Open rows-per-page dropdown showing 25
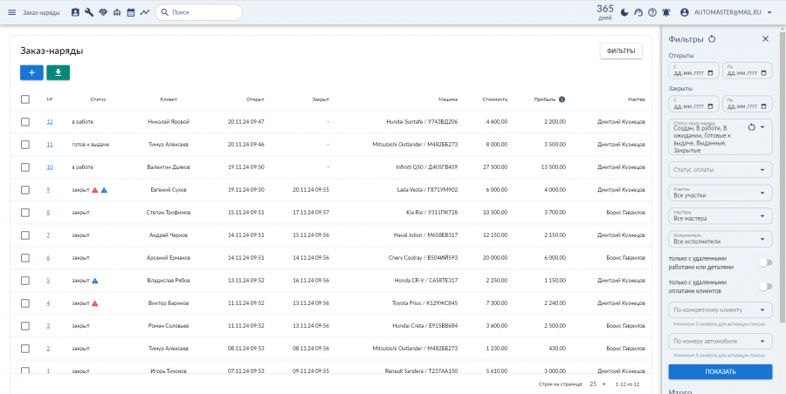 [x=597, y=384]
